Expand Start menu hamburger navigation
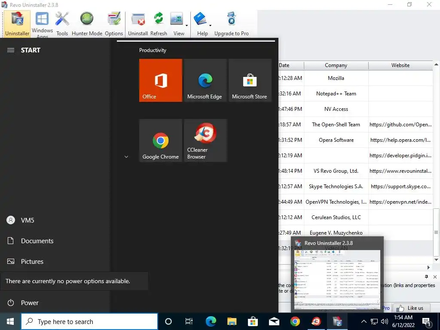 11,50
